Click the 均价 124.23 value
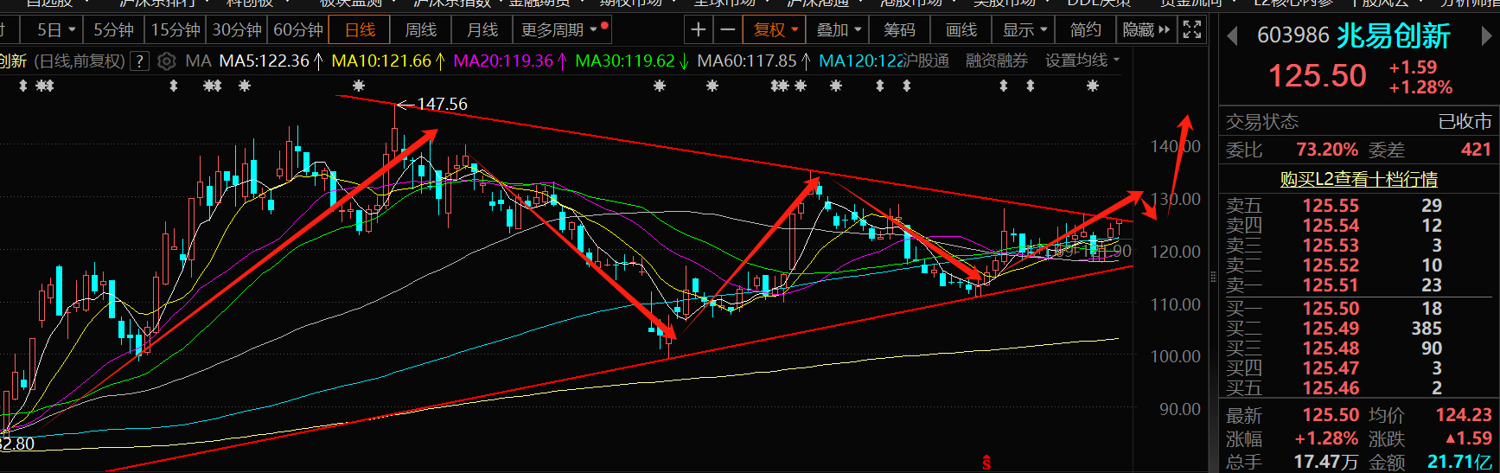Image resolution: width=1500 pixels, height=473 pixels. pos(1464,415)
